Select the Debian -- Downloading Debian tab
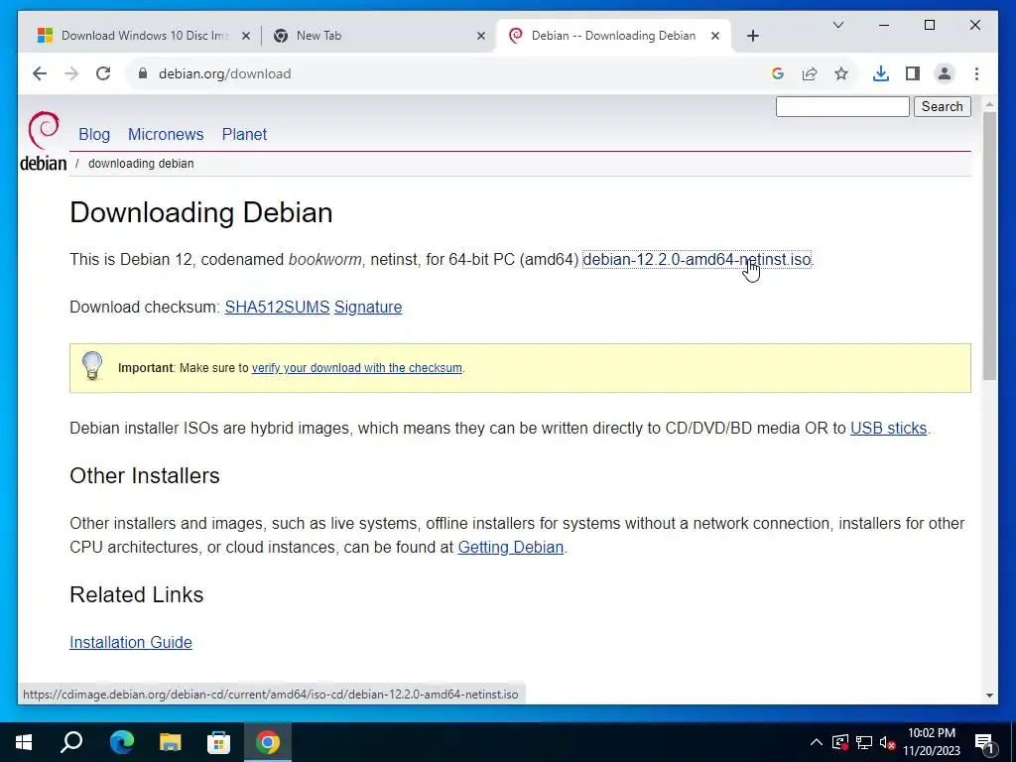This screenshot has height=762, width=1016. [613, 36]
